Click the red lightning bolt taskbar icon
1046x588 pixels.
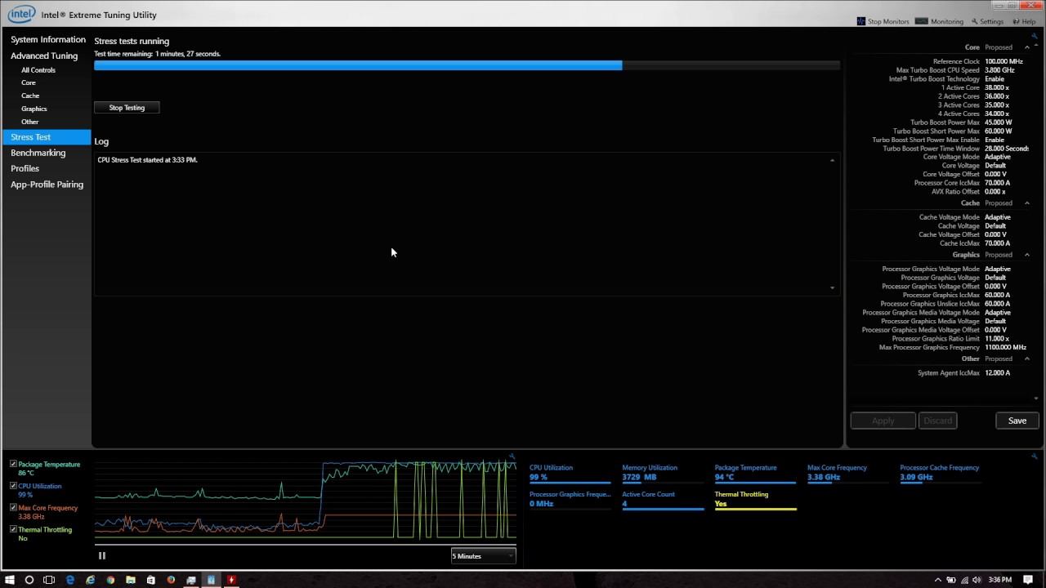231,580
